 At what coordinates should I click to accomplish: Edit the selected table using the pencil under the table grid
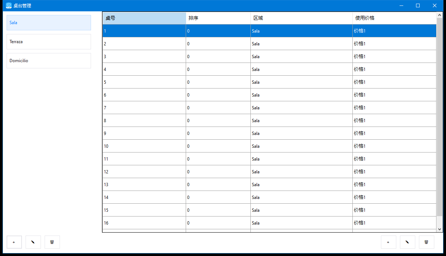point(408,242)
